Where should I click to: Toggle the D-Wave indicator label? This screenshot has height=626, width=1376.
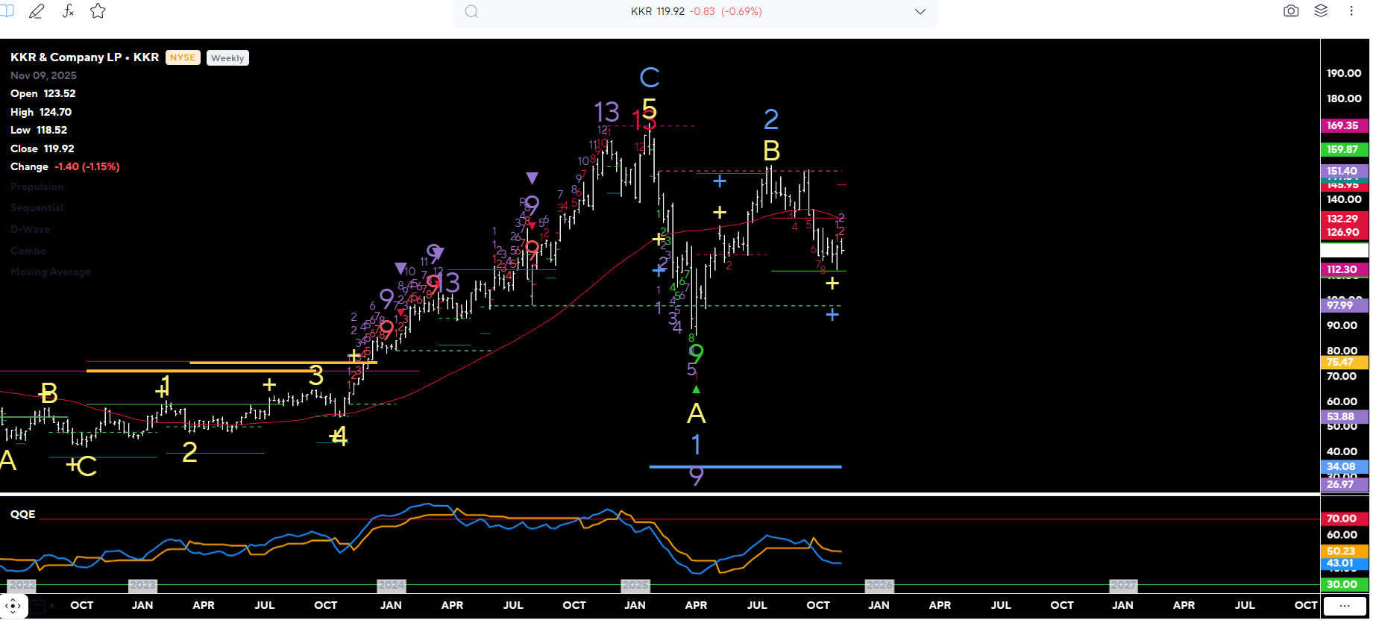point(30,230)
